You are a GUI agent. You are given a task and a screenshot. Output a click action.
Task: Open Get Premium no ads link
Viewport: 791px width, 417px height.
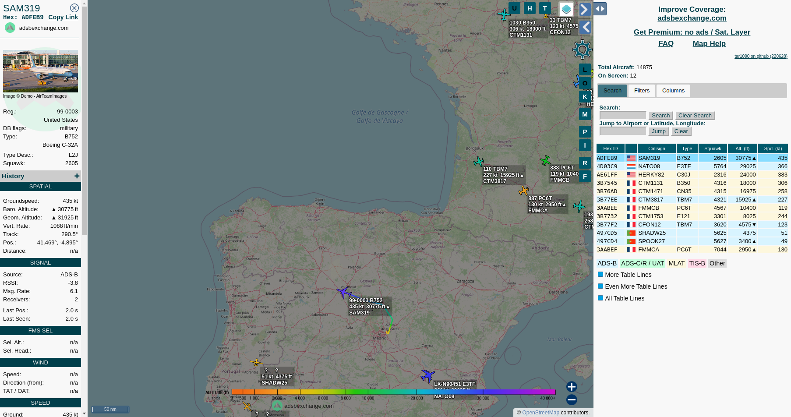[692, 32]
